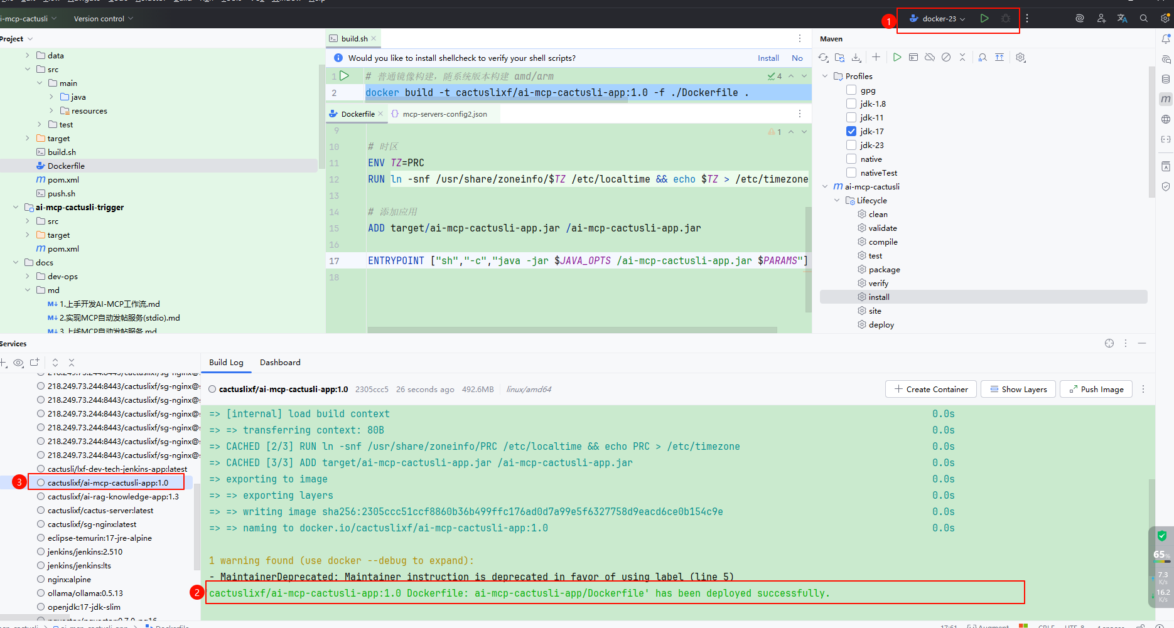Enable the jdk-23 profile checkbox
The image size is (1174, 628).
point(851,145)
